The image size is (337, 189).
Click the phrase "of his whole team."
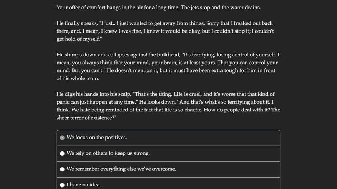(78, 78)
